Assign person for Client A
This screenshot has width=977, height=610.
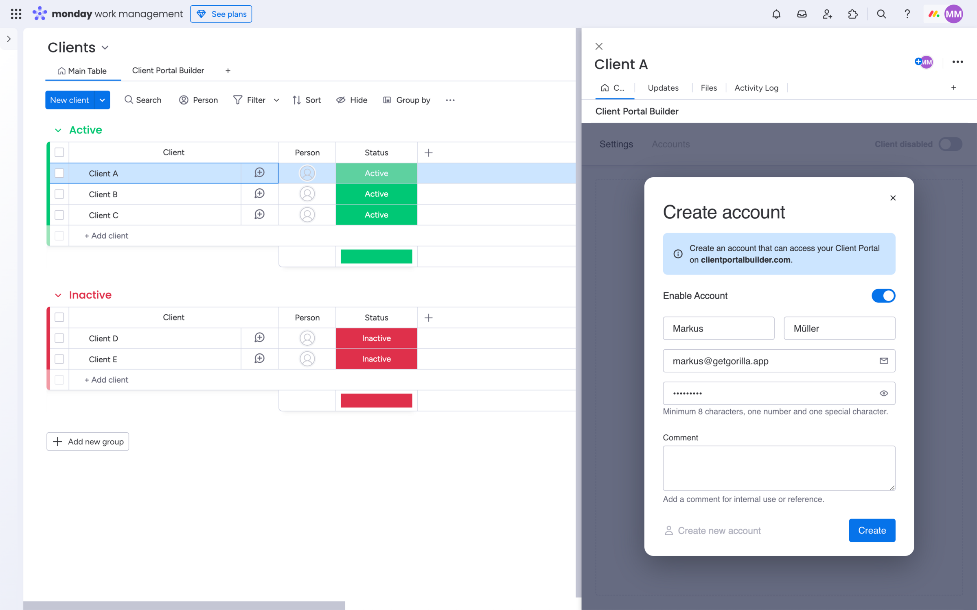(x=307, y=173)
